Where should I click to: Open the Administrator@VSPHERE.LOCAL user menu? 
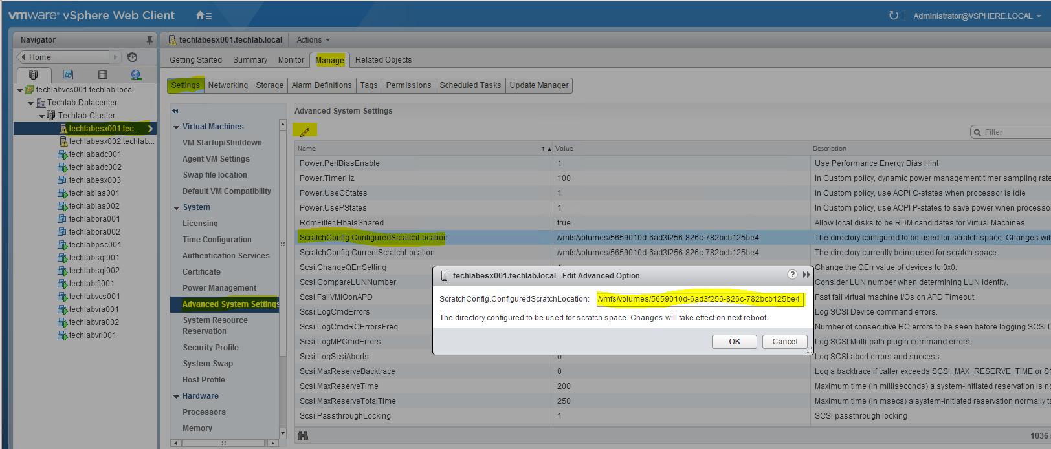[x=977, y=16]
